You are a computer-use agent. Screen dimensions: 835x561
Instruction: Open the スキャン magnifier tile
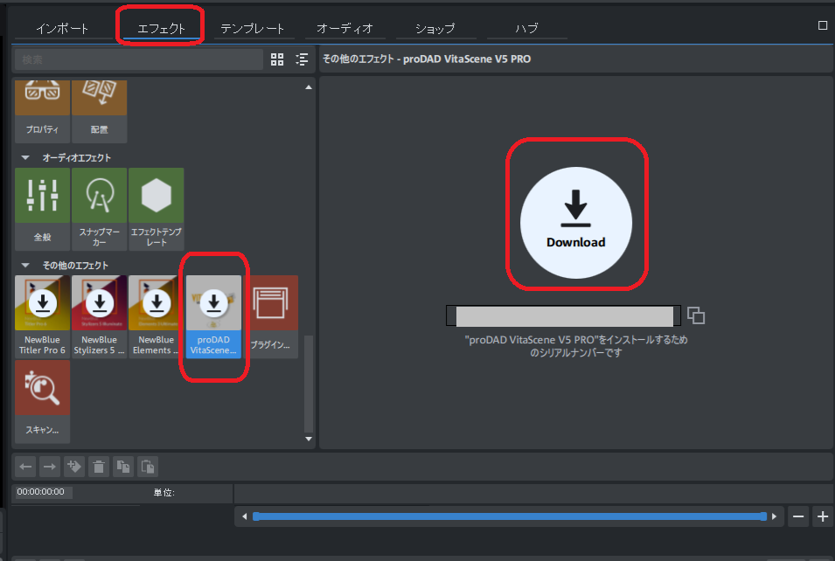click(43, 400)
